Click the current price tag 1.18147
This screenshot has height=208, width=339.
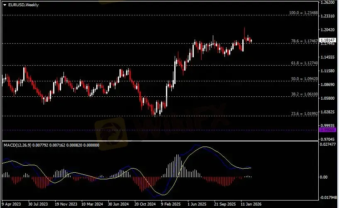[327, 40]
